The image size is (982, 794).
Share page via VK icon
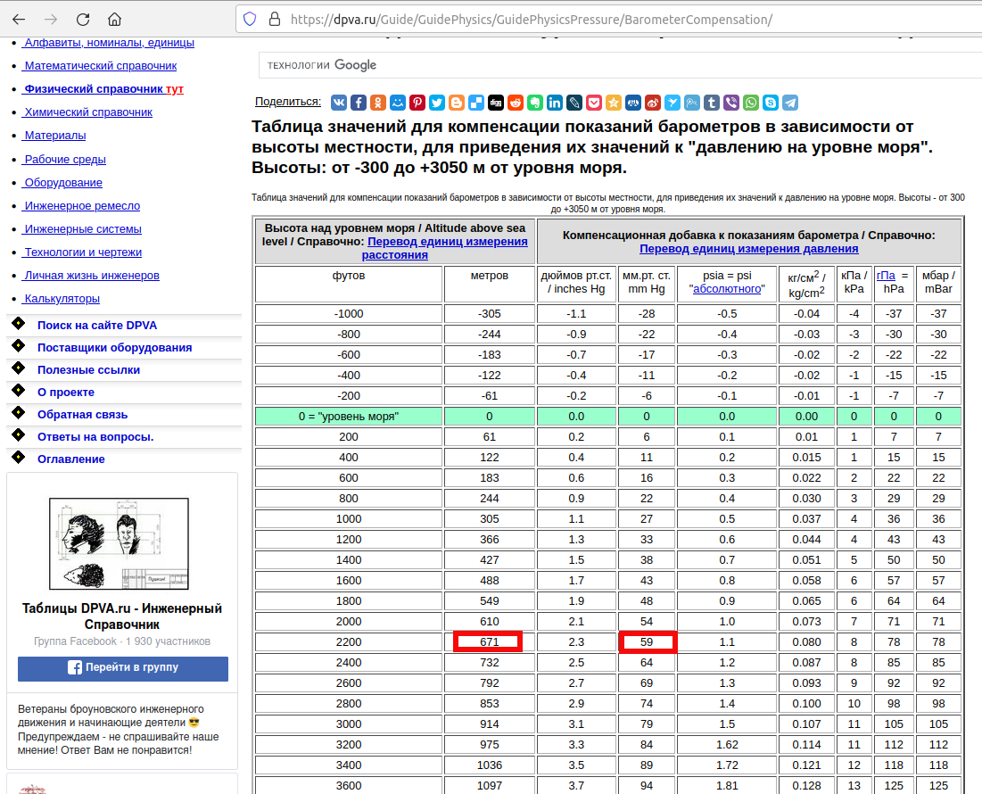338,103
